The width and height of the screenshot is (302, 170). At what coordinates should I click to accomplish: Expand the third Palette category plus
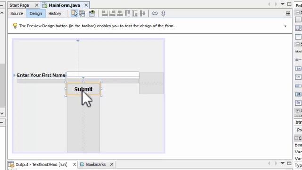[298, 110]
